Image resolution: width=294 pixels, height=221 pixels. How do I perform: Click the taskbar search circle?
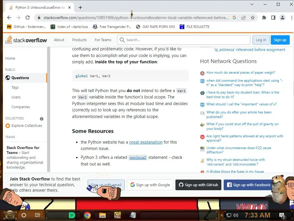pyautogui.click(x=24, y=215)
